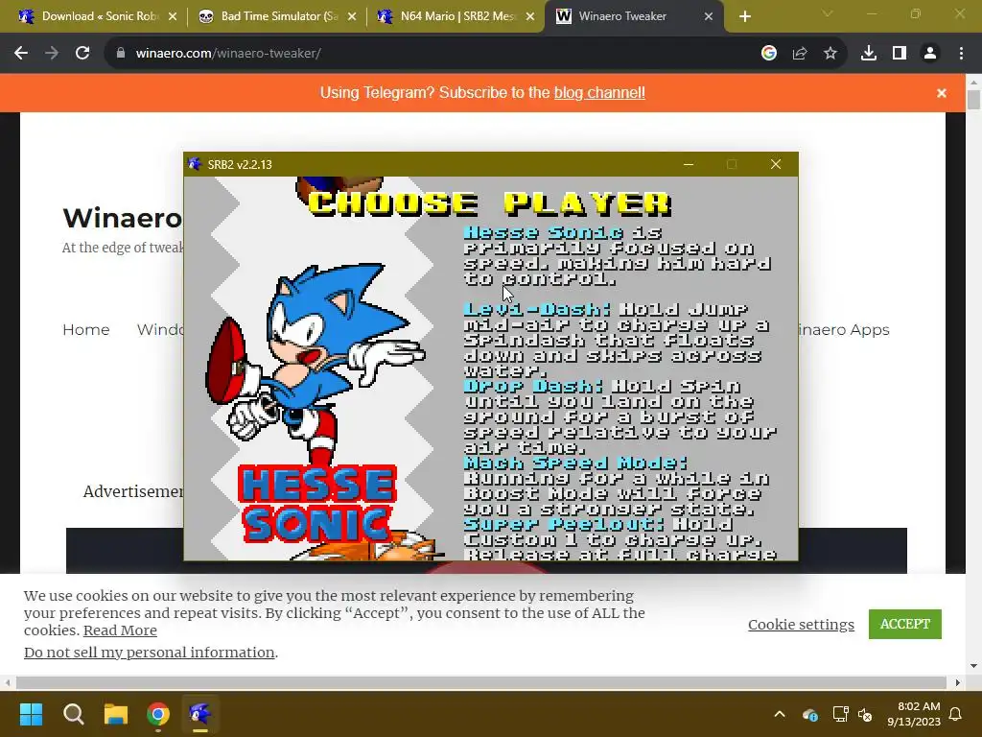Screen dimensions: 982x737
Task: Click the Choose Player title
Action: point(490,203)
